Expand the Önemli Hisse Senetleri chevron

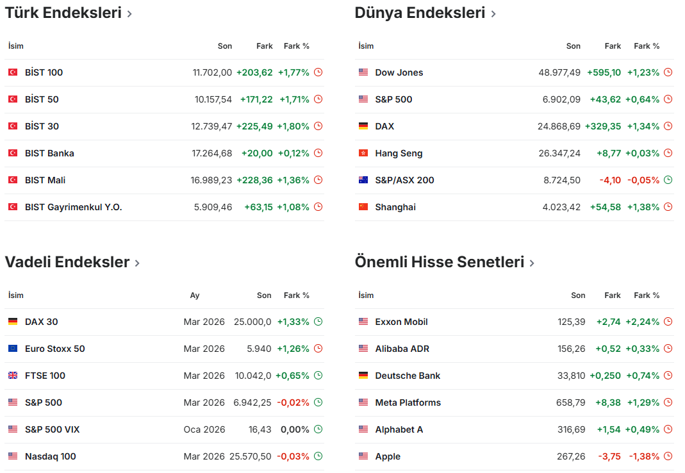click(532, 263)
